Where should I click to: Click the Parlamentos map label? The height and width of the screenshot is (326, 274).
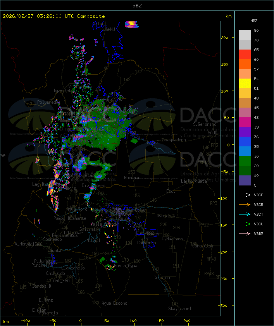tap(65, 235)
